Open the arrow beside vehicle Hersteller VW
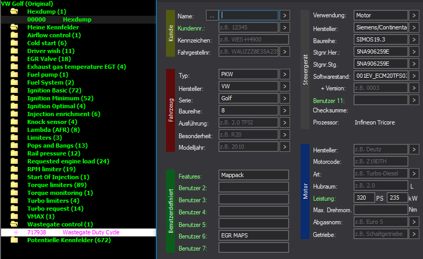423x259 pixels. [x=285, y=86]
